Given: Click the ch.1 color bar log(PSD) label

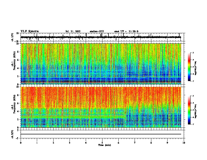Looking at the screenshot, I should (x=196, y=68).
